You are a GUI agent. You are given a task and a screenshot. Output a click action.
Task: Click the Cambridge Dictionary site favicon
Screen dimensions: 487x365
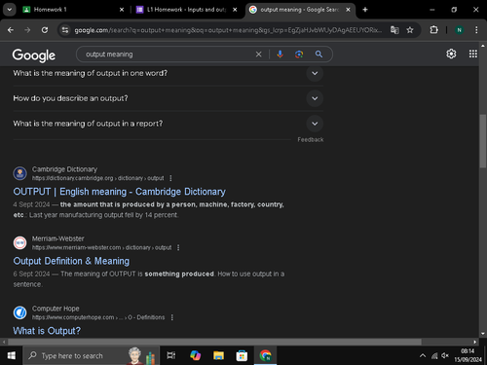(19, 173)
